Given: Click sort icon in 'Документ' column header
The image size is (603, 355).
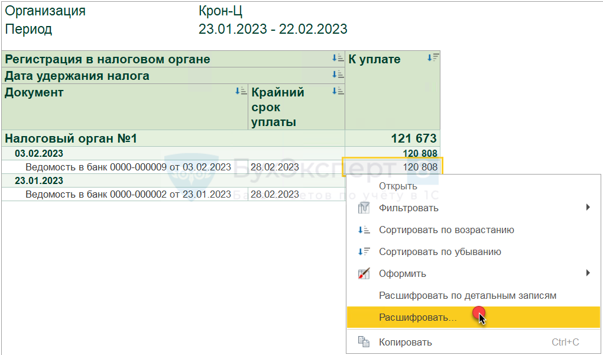Looking at the screenshot, I should 241,91.
